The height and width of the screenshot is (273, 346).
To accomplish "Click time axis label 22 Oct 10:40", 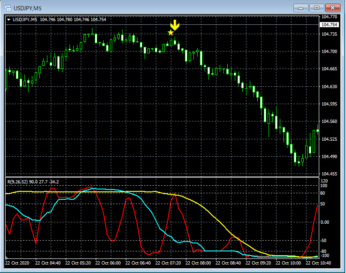I will click(x=318, y=263).
